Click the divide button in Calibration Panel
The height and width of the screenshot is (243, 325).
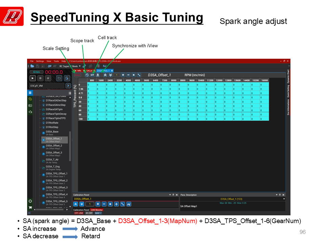tap(116, 204)
